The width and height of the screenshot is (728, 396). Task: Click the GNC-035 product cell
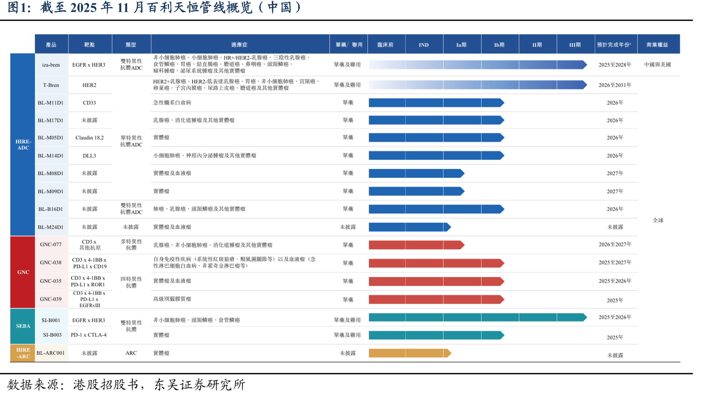click(51, 281)
